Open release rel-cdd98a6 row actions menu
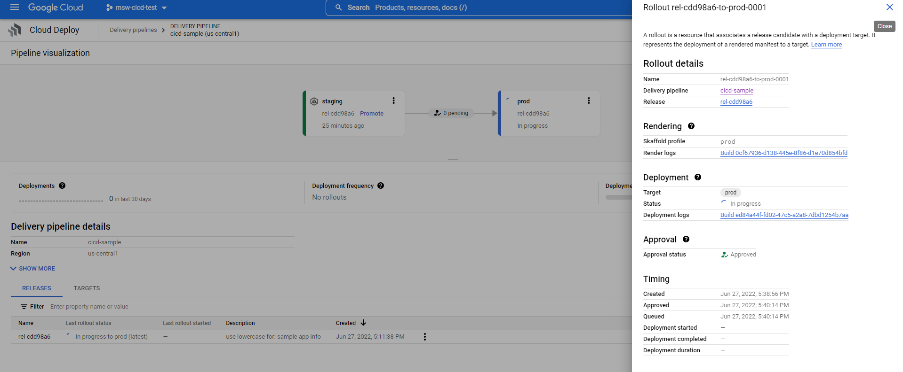Viewport: 903px width, 372px height. pyautogui.click(x=424, y=337)
